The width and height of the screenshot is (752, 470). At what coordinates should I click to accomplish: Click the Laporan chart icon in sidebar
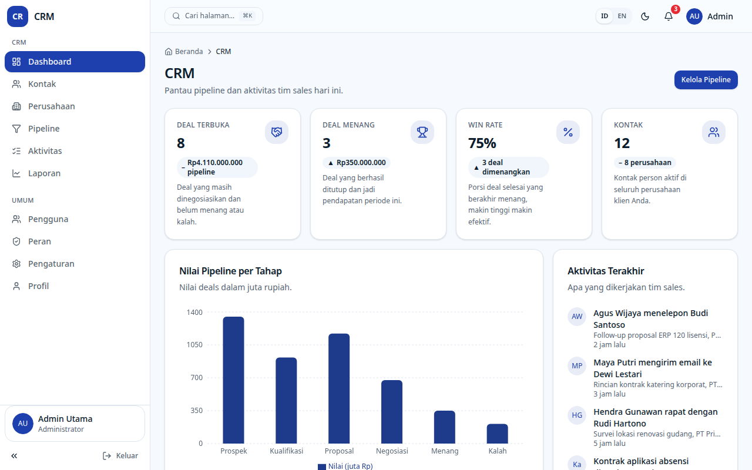click(16, 173)
